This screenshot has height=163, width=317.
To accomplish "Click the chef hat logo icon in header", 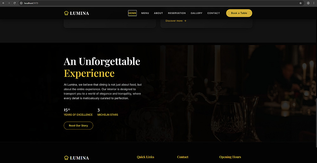I will pos(66,13).
